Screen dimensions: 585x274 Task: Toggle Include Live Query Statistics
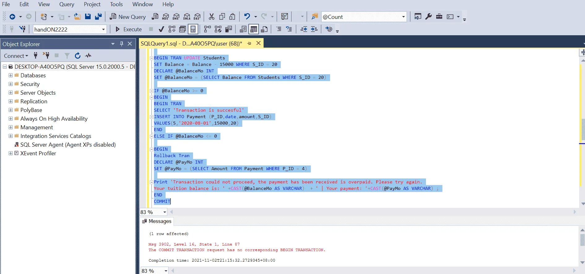pyautogui.click(x=218, y=29)
